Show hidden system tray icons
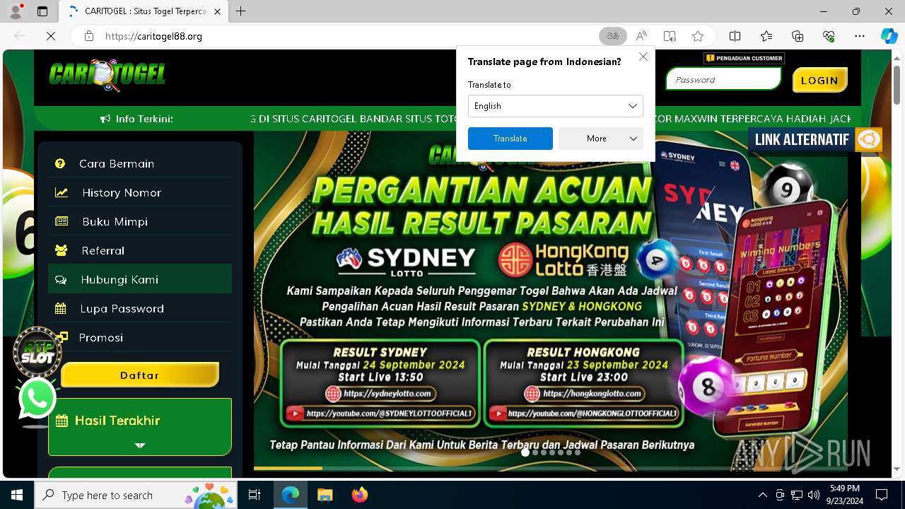The width and height of the screenshot is (905, 509). 762,495
